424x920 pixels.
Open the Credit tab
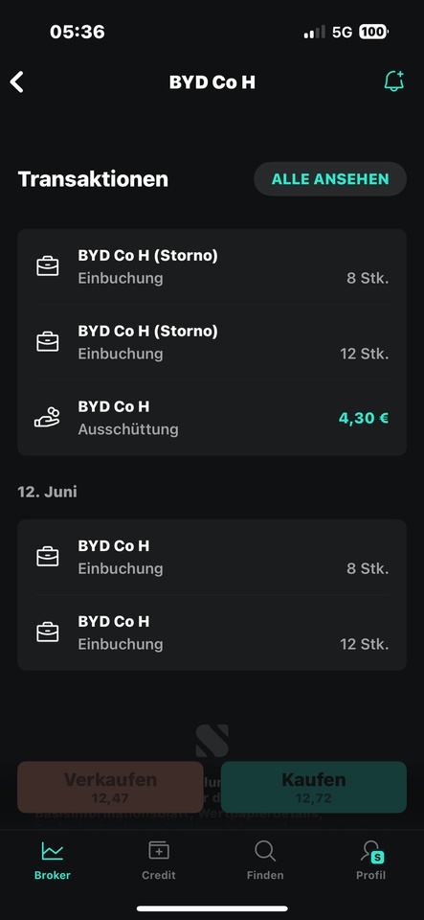point(159,860)
